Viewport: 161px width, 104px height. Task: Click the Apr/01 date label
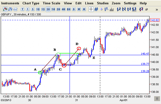click(123, 100)
